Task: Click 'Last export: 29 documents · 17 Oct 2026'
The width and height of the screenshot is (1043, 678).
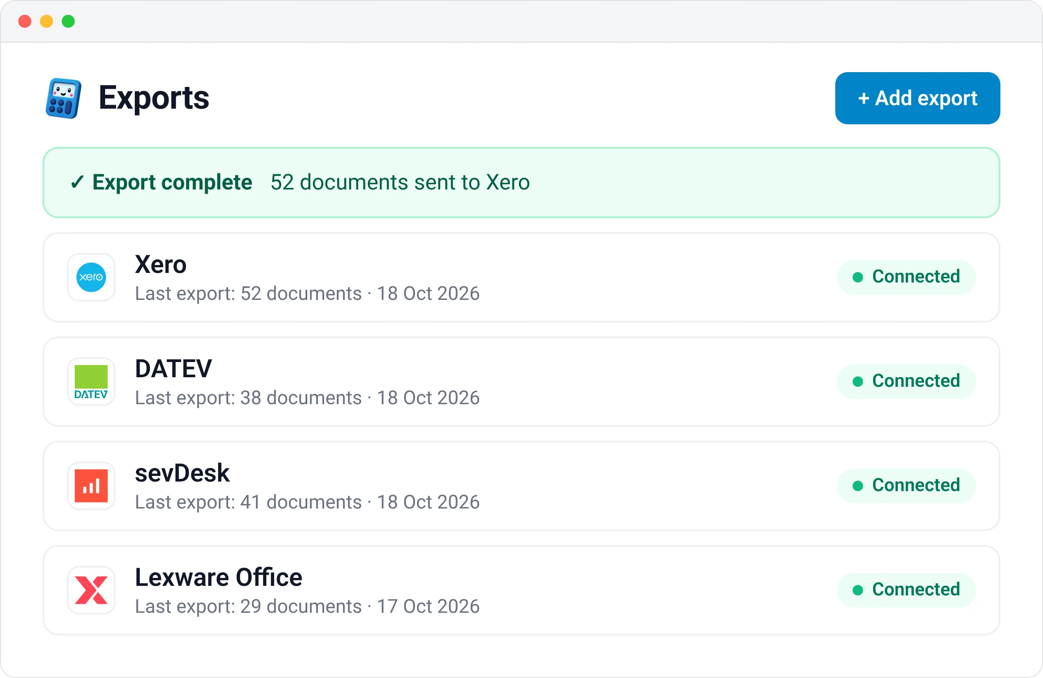Action: pos(307,607)
